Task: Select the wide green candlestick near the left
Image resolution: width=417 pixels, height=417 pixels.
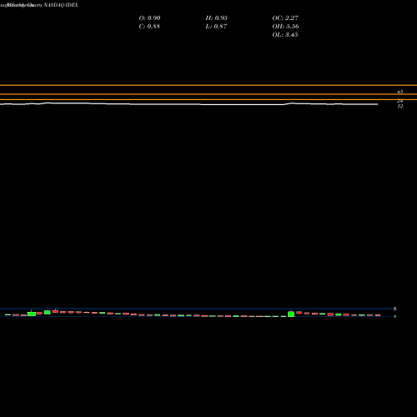Action: click(x=32, y=314)
